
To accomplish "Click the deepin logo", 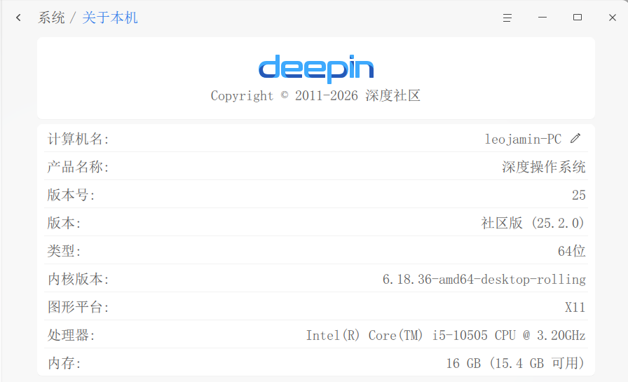I will [x=316, y=69].
